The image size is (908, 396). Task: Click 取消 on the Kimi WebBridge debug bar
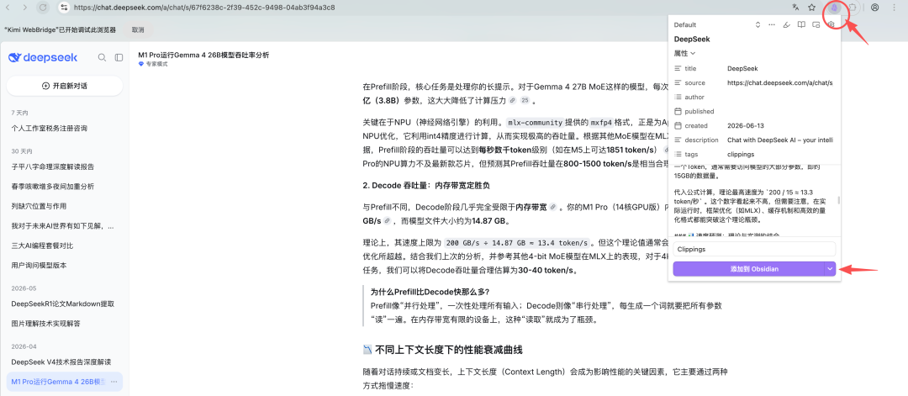pyautogui.click(x=138, y=29)
